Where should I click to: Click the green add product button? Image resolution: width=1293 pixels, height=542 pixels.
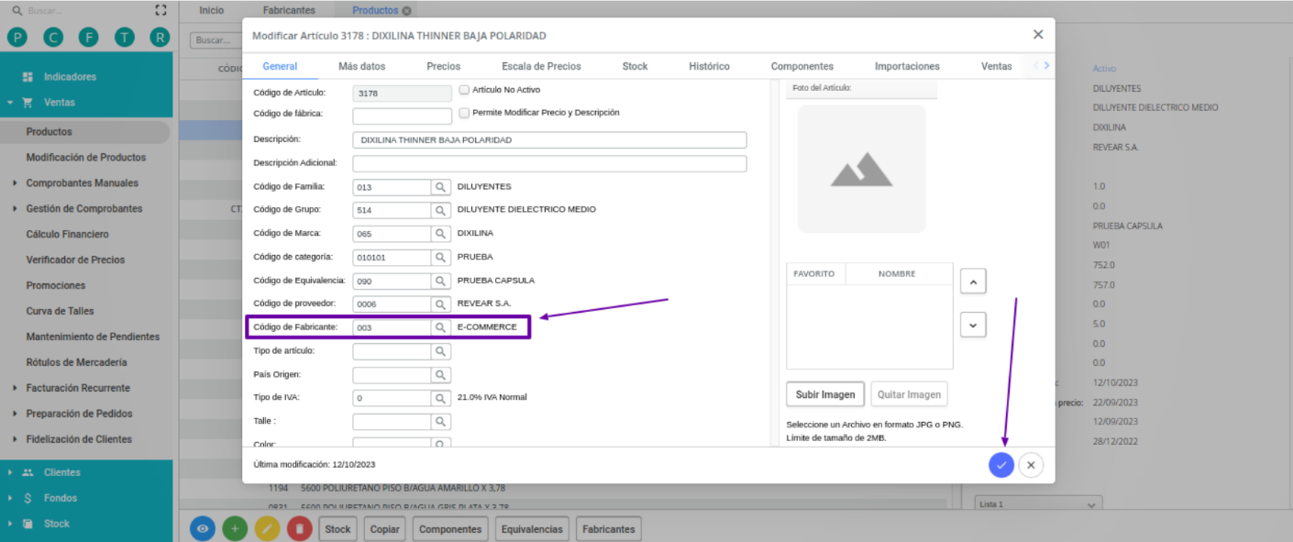click(236, 529)
